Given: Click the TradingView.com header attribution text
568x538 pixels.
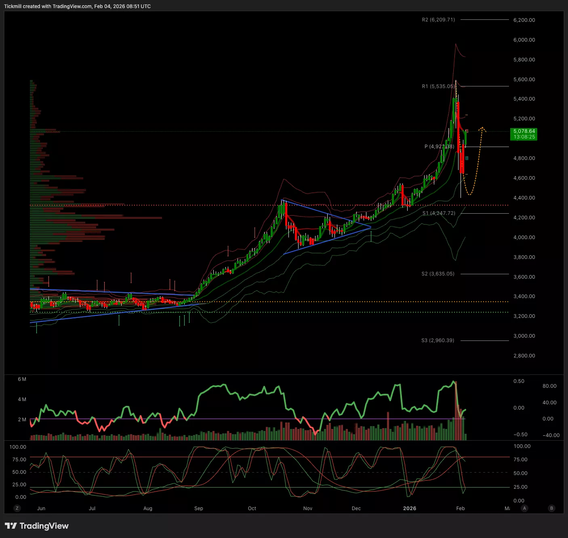Looking at the screenshot, I should [72, 6].
